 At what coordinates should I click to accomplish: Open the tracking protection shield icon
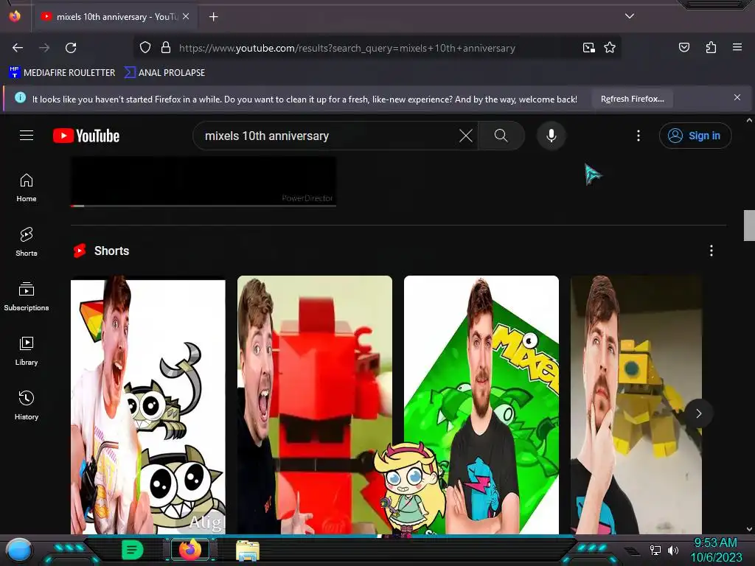(145, 48)
